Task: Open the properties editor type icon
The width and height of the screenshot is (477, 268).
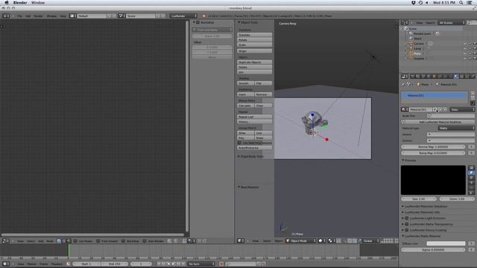Action: point(405,77)
